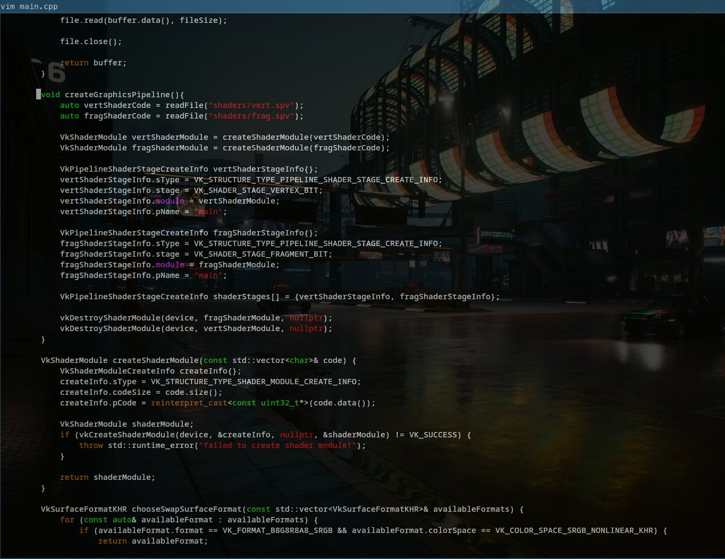Click the 'reinterpret_cast' keyword in the pCode line
Image resolution: width=725 pixels, height=559 pixels.
[189, 403]
